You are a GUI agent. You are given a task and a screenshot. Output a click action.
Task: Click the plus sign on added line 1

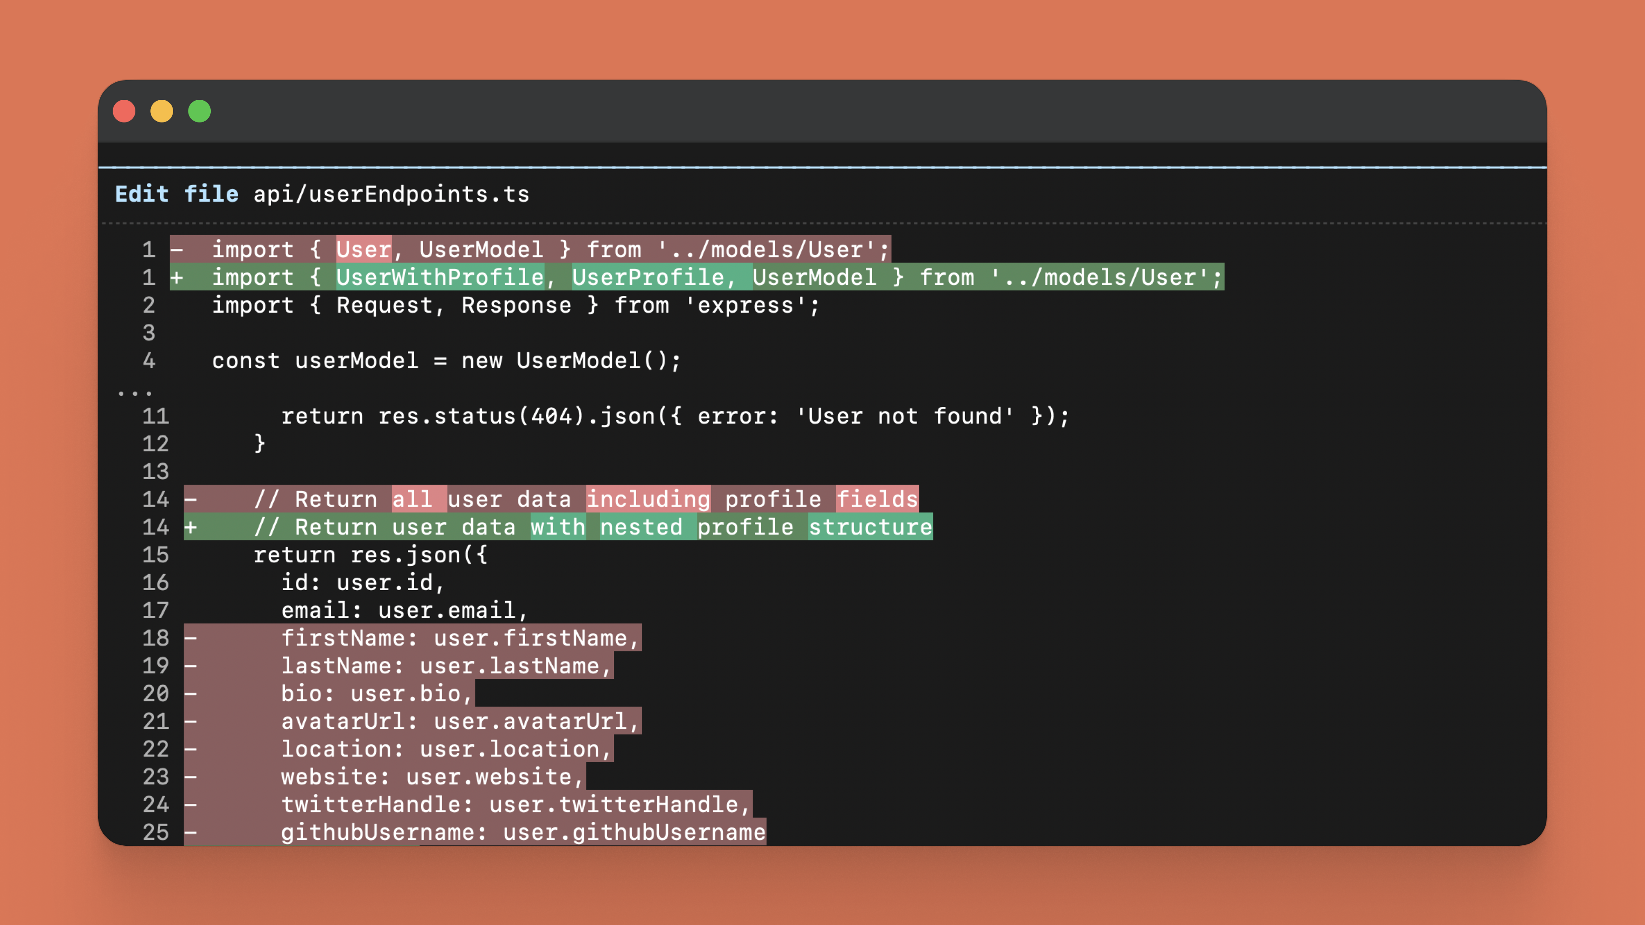(177, 277)
